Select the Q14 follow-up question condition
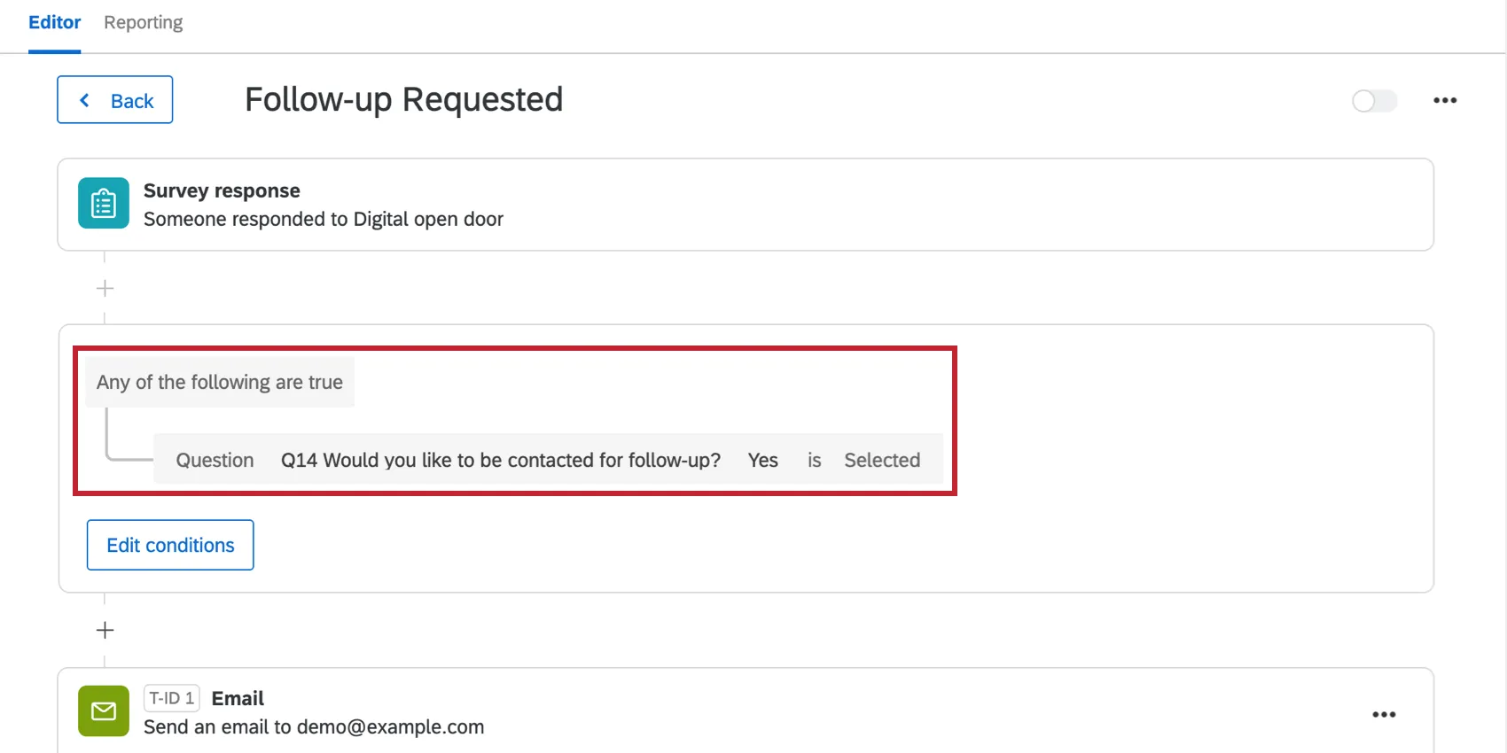1507x753 pixels. click(x=500, y=460)
